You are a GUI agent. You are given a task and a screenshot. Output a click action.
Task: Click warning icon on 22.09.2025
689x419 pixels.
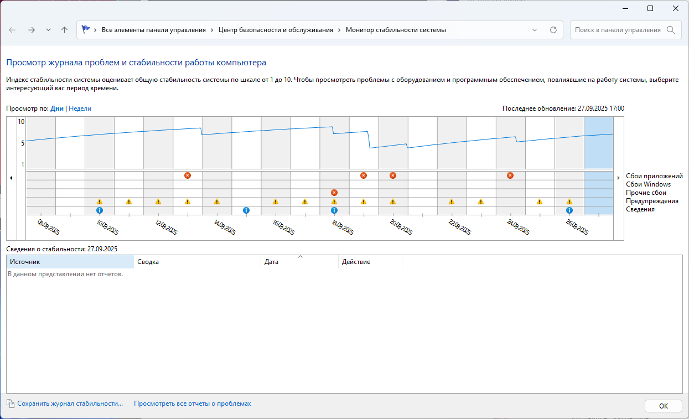click(452, 201)
